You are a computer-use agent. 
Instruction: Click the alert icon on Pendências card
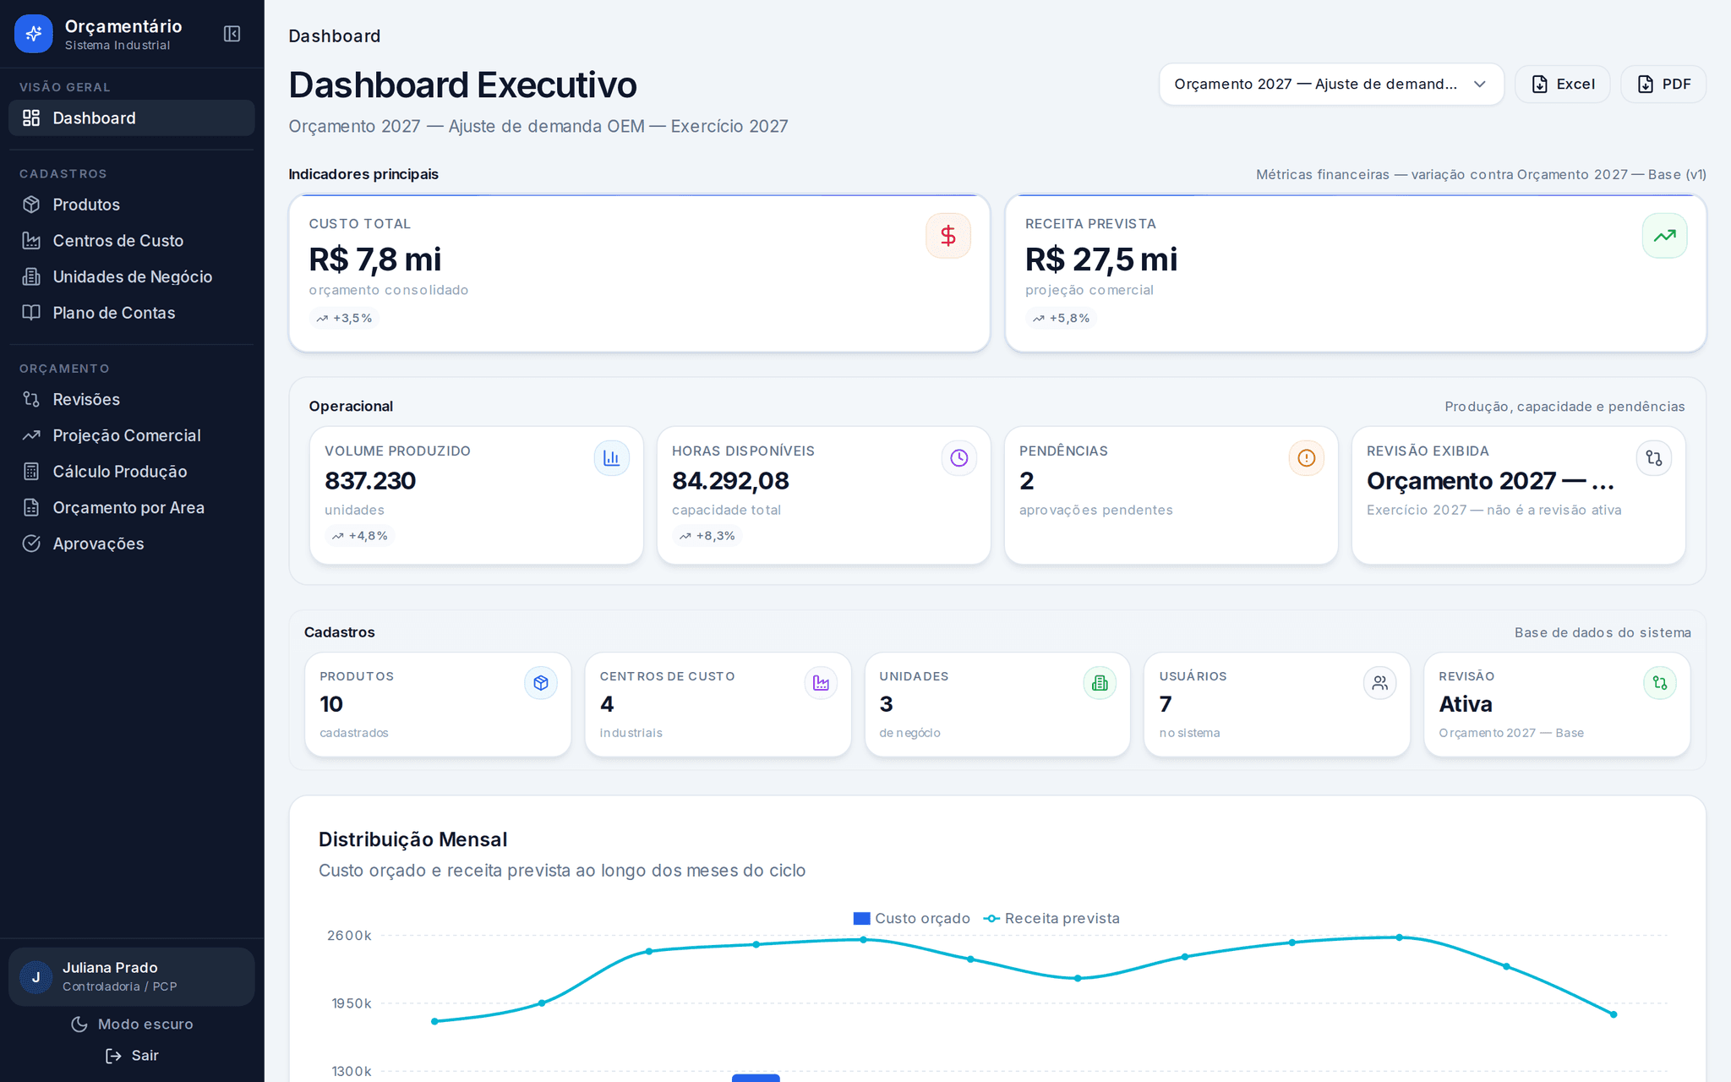click(1306, 458)
